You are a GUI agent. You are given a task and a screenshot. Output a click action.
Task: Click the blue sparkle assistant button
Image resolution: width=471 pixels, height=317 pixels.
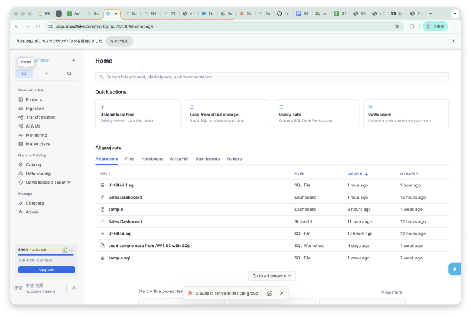tap(454, 269)
